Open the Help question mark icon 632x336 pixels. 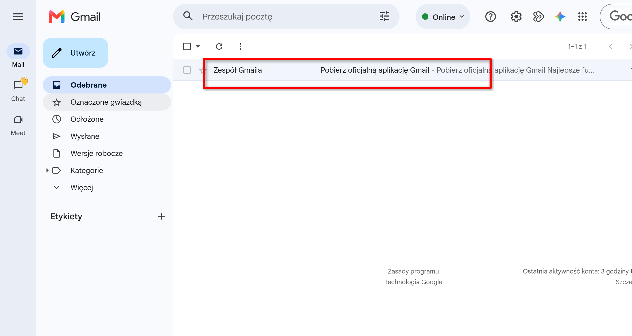click(490, 17)
